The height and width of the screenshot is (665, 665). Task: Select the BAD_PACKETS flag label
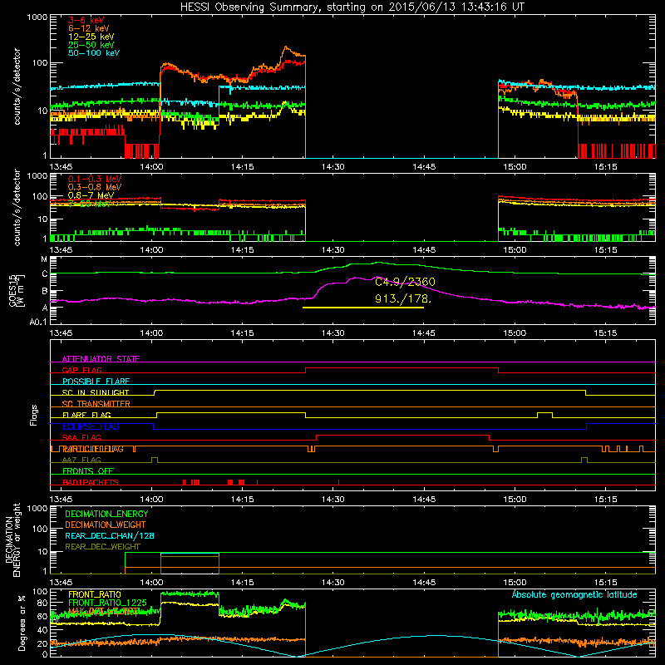tap(91, 483)
